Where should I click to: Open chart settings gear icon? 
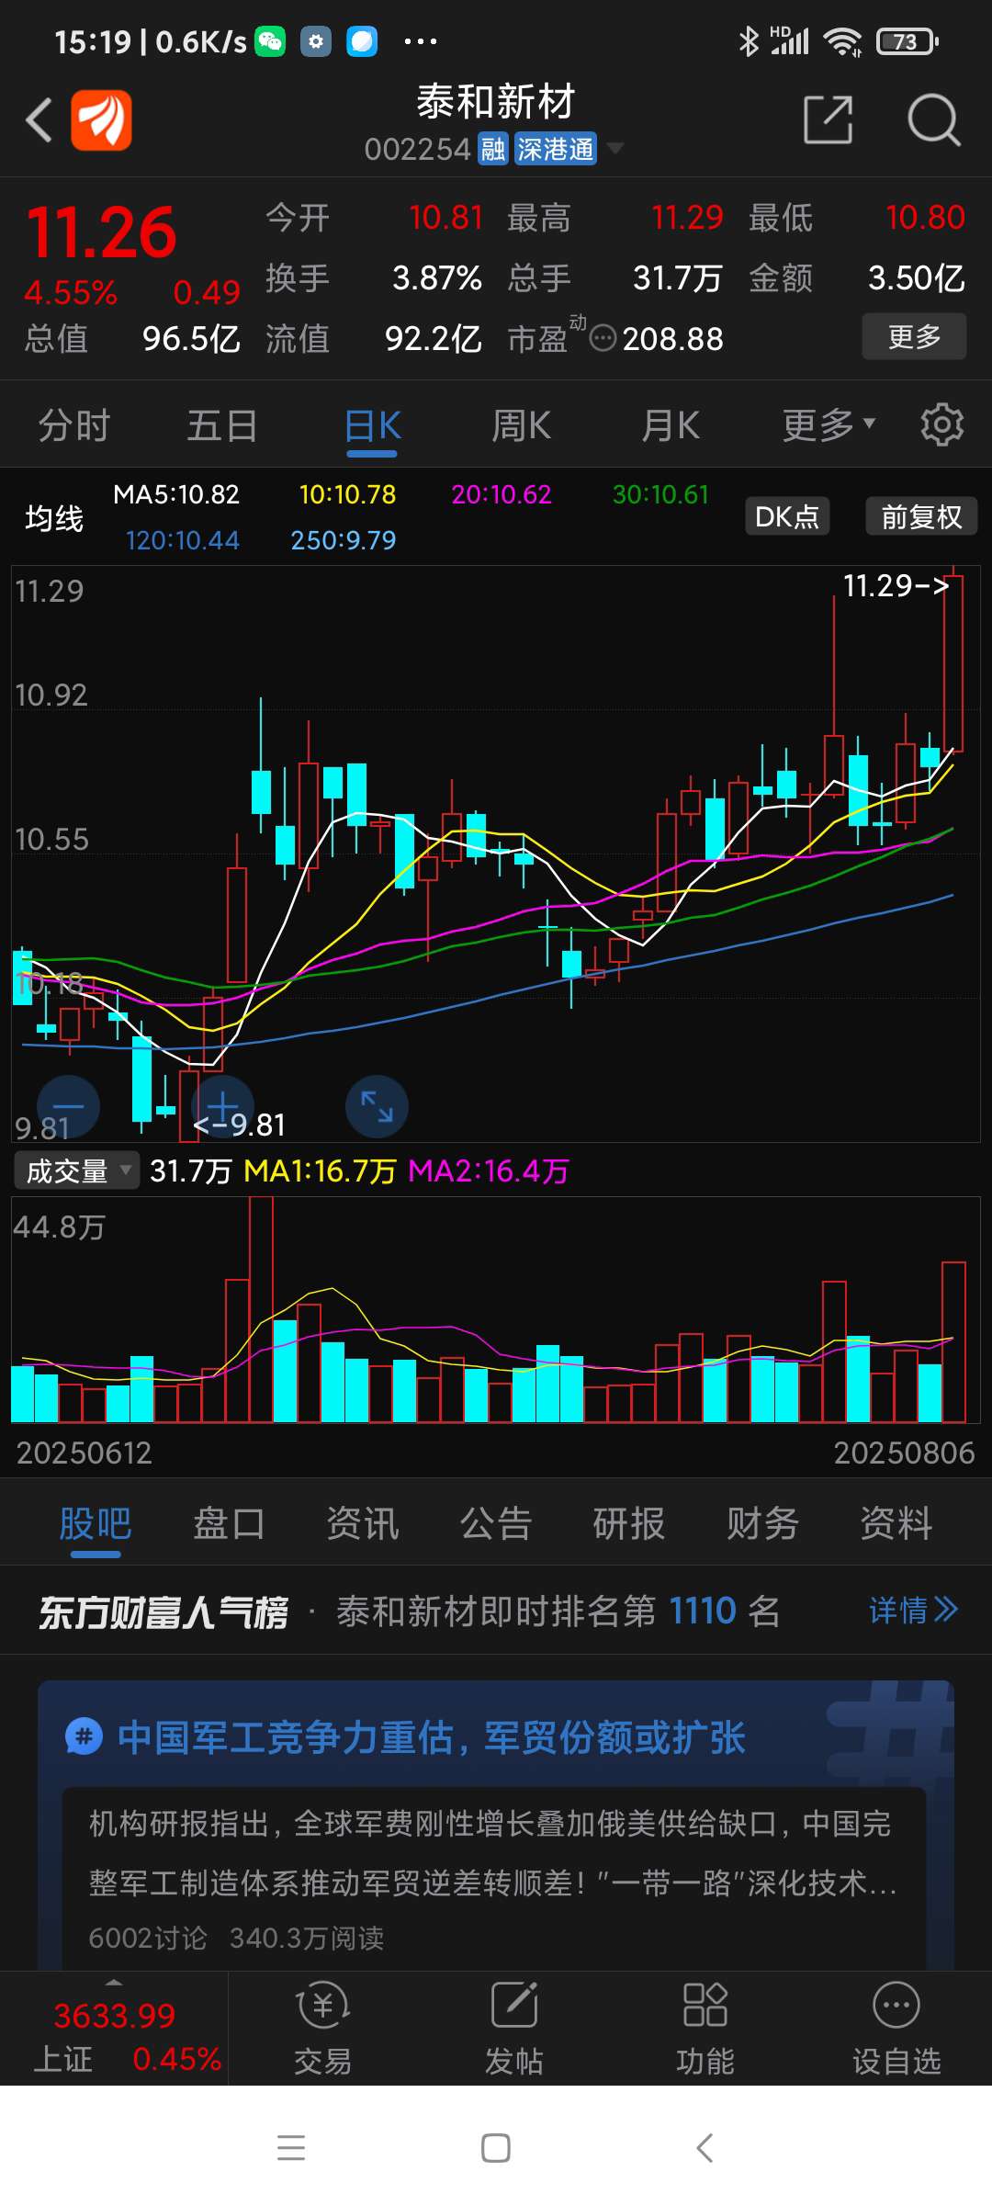point(942,424)
